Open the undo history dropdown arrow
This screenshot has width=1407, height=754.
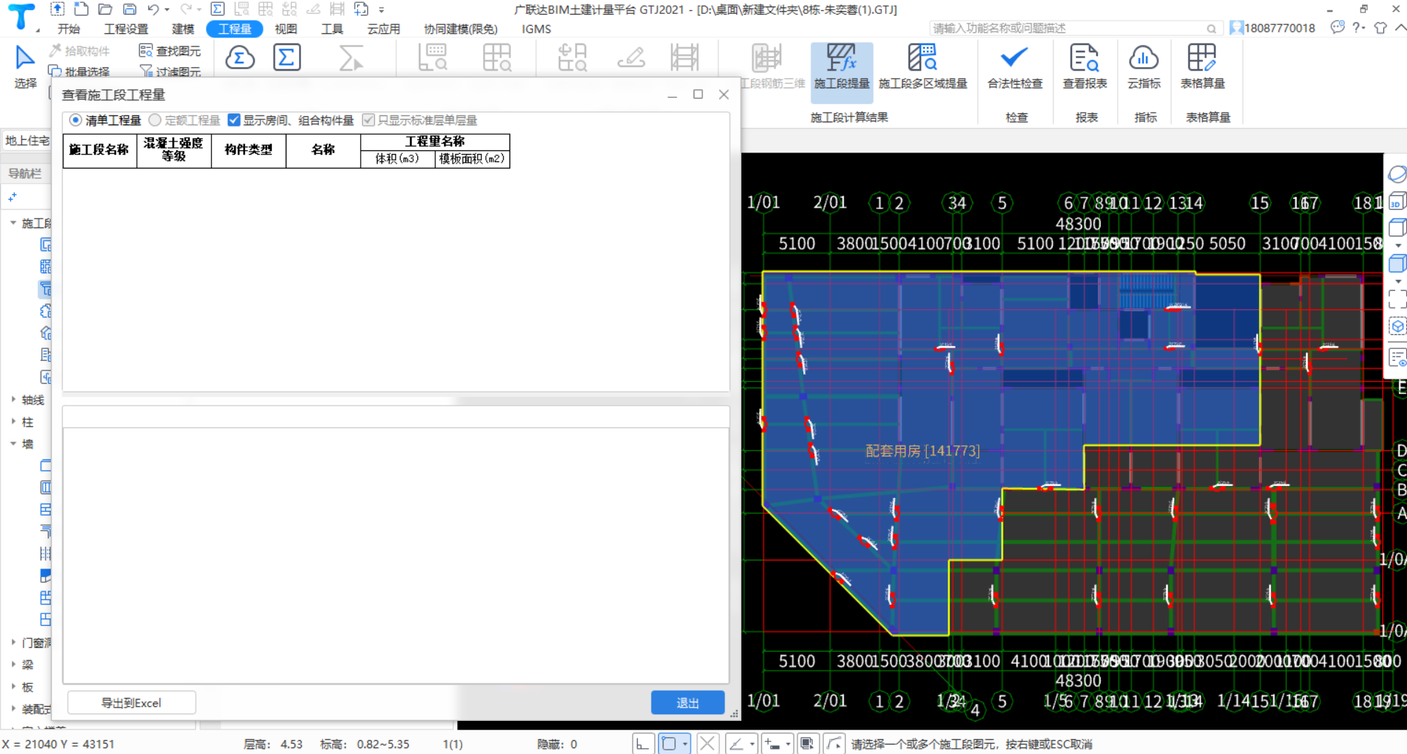(167, 10)
